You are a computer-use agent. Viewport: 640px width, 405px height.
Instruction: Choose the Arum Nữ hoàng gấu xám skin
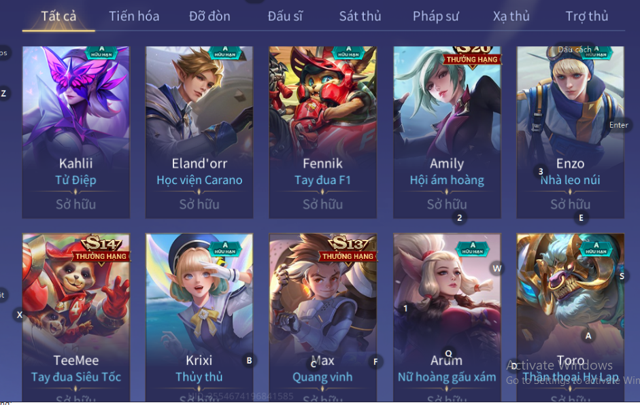(447, 317)
